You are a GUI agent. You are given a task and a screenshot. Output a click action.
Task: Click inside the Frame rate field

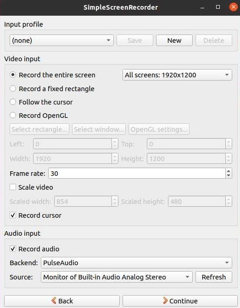[137, 173]
